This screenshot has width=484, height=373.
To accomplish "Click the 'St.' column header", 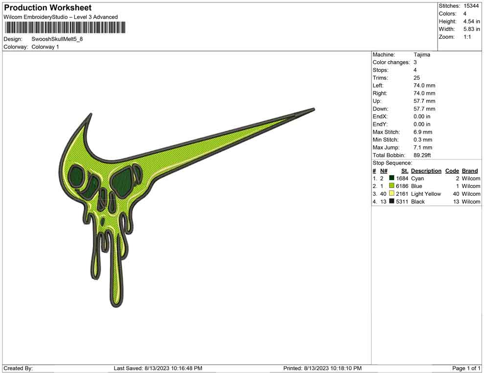I will (405, 171).
